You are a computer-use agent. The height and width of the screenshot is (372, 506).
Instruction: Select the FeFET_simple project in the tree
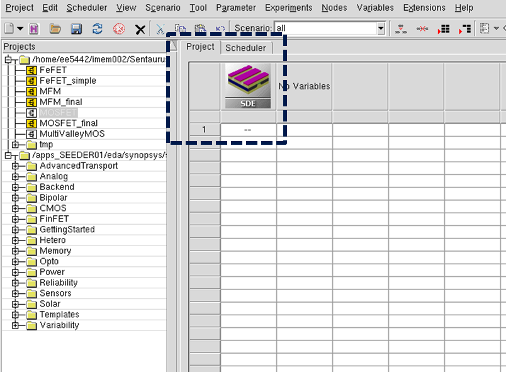(x=68, y=81)
